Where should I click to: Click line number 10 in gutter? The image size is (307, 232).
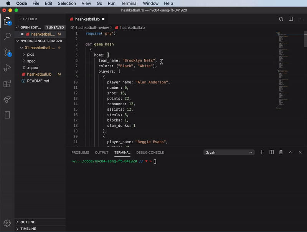click(x=75, y=82)
